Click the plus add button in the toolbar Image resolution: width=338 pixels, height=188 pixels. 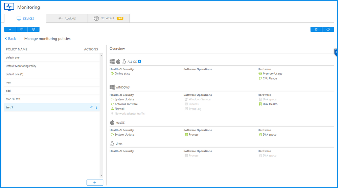pos(10,29)
